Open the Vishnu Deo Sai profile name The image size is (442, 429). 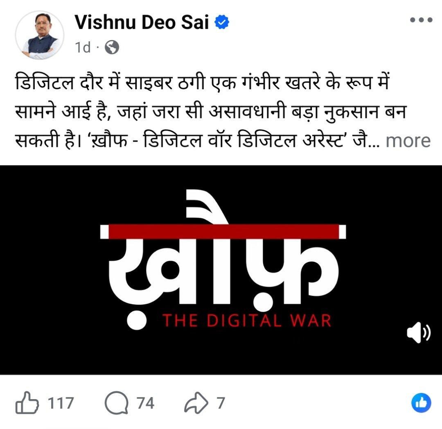[x=142, y=22]
